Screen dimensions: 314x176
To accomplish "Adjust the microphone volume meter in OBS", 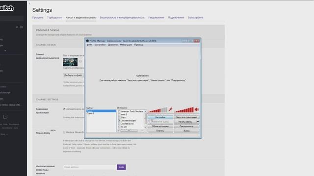I will (x=157, y=110).
